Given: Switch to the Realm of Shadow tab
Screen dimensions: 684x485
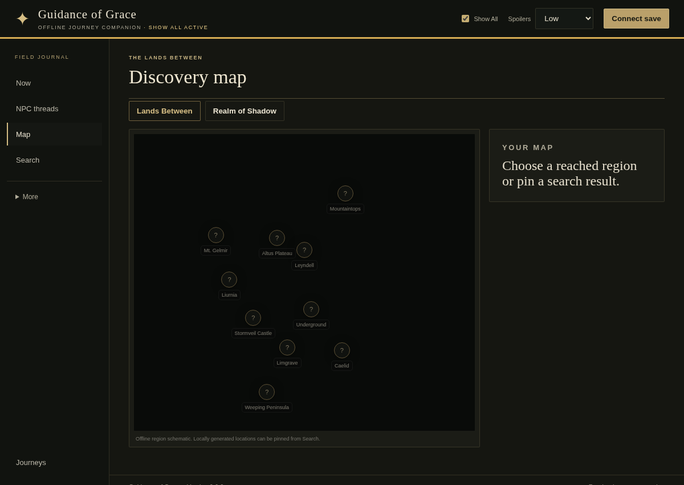Looking at the screenshot, I should 245,111.
